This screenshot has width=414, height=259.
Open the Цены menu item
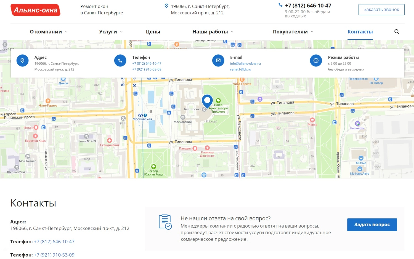pos(153,32)
